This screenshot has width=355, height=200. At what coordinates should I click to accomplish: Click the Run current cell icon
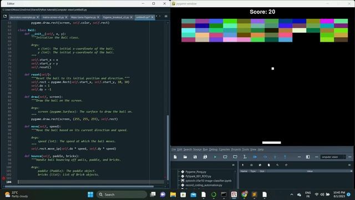pyautogui.click(x=225, y=157)
